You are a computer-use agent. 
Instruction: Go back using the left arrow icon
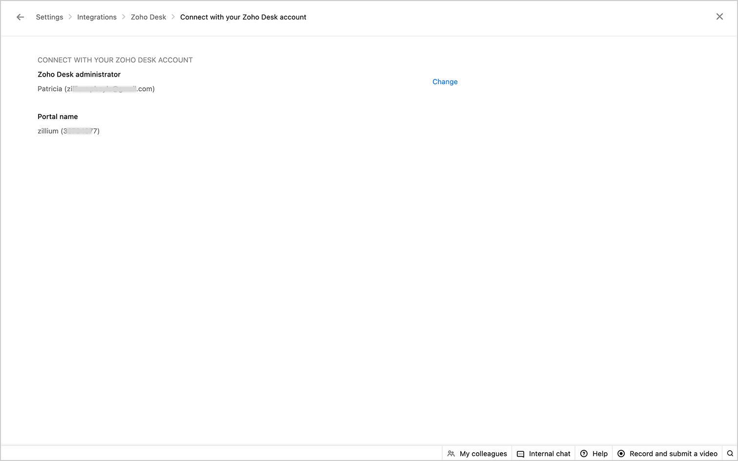point(20,17)
